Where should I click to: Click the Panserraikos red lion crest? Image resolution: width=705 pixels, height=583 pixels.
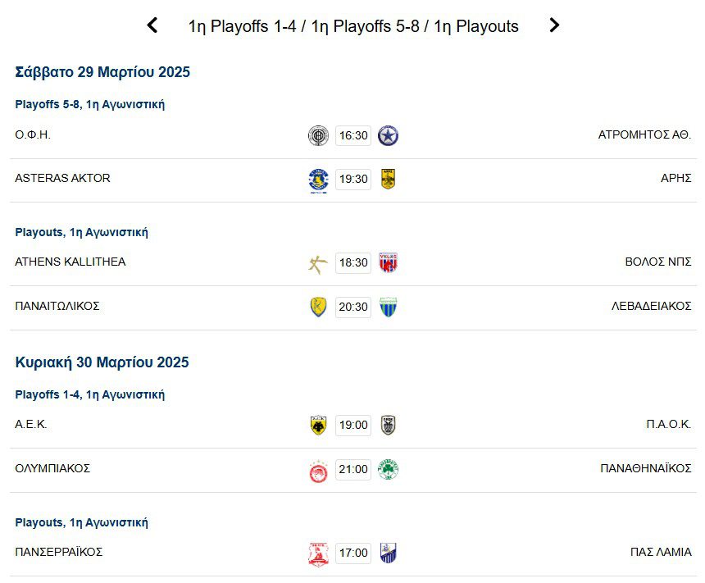click(318, 553)
